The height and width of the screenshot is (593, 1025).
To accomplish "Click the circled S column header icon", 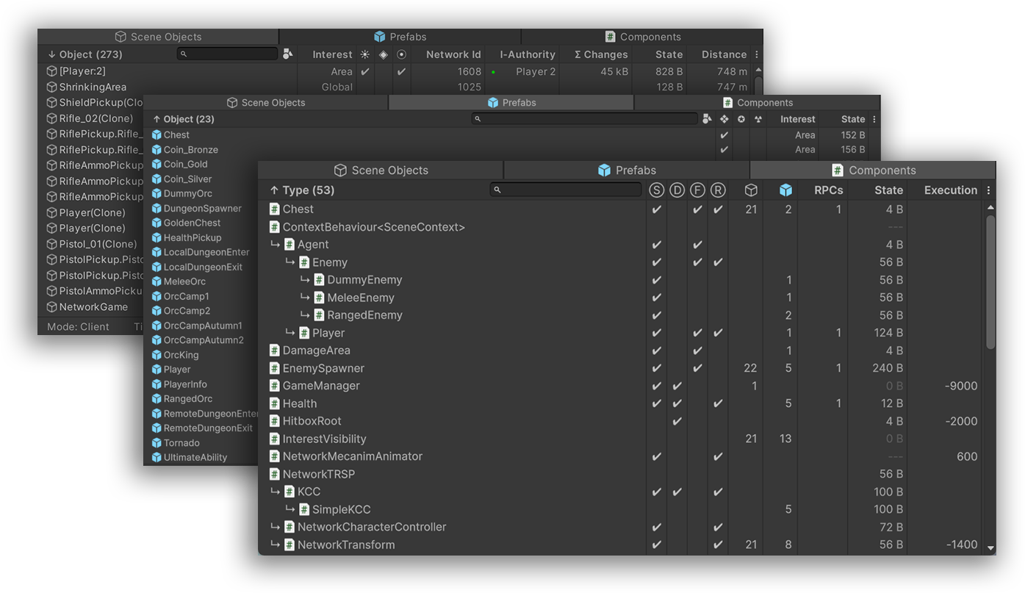I will 656,190.
